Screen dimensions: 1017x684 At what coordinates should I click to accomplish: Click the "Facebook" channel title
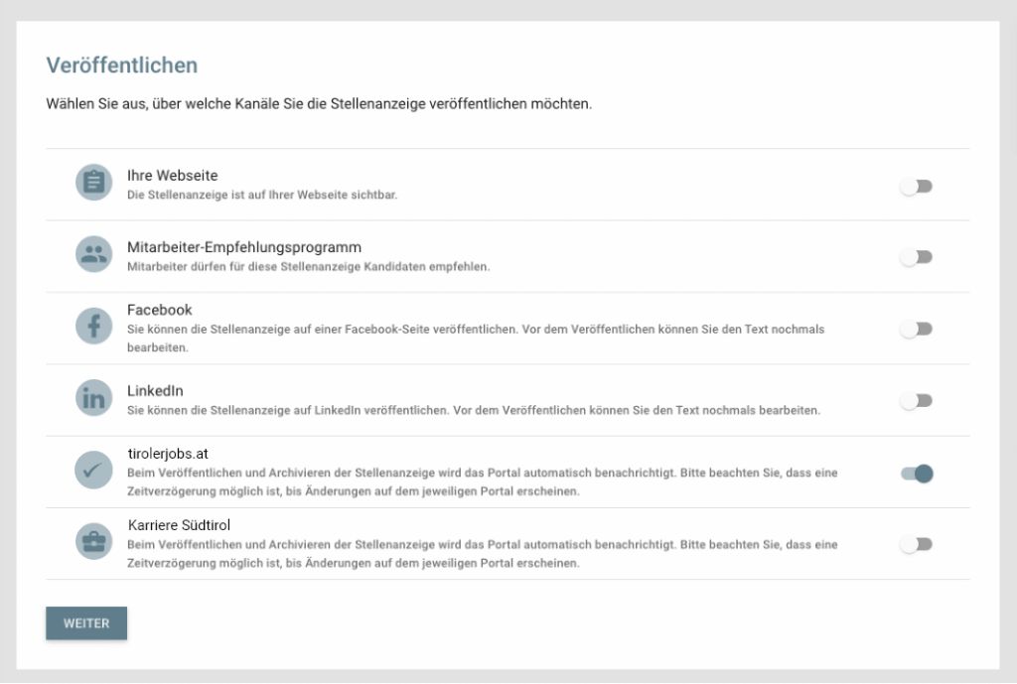click(x=159, y=310)
